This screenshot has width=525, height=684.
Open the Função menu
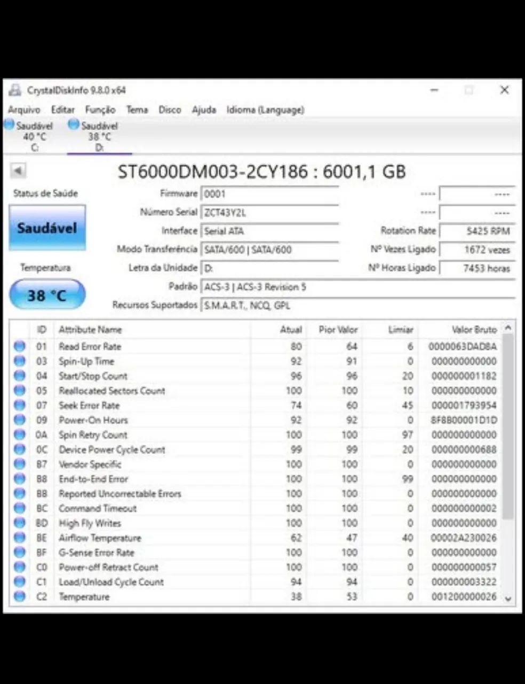point(100,110)
